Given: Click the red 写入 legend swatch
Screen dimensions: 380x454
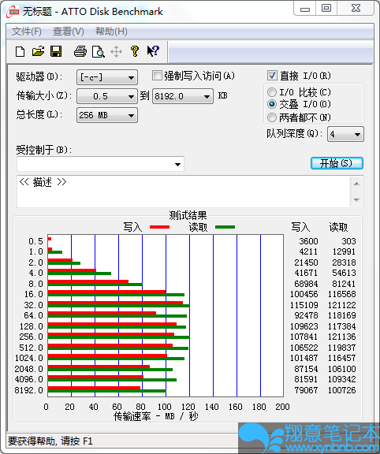Looking at the screenshot, I should tap(159, 227).
